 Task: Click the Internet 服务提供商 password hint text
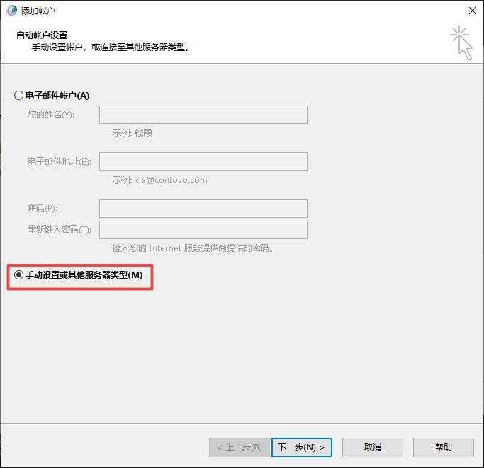[x=193, y=248]
